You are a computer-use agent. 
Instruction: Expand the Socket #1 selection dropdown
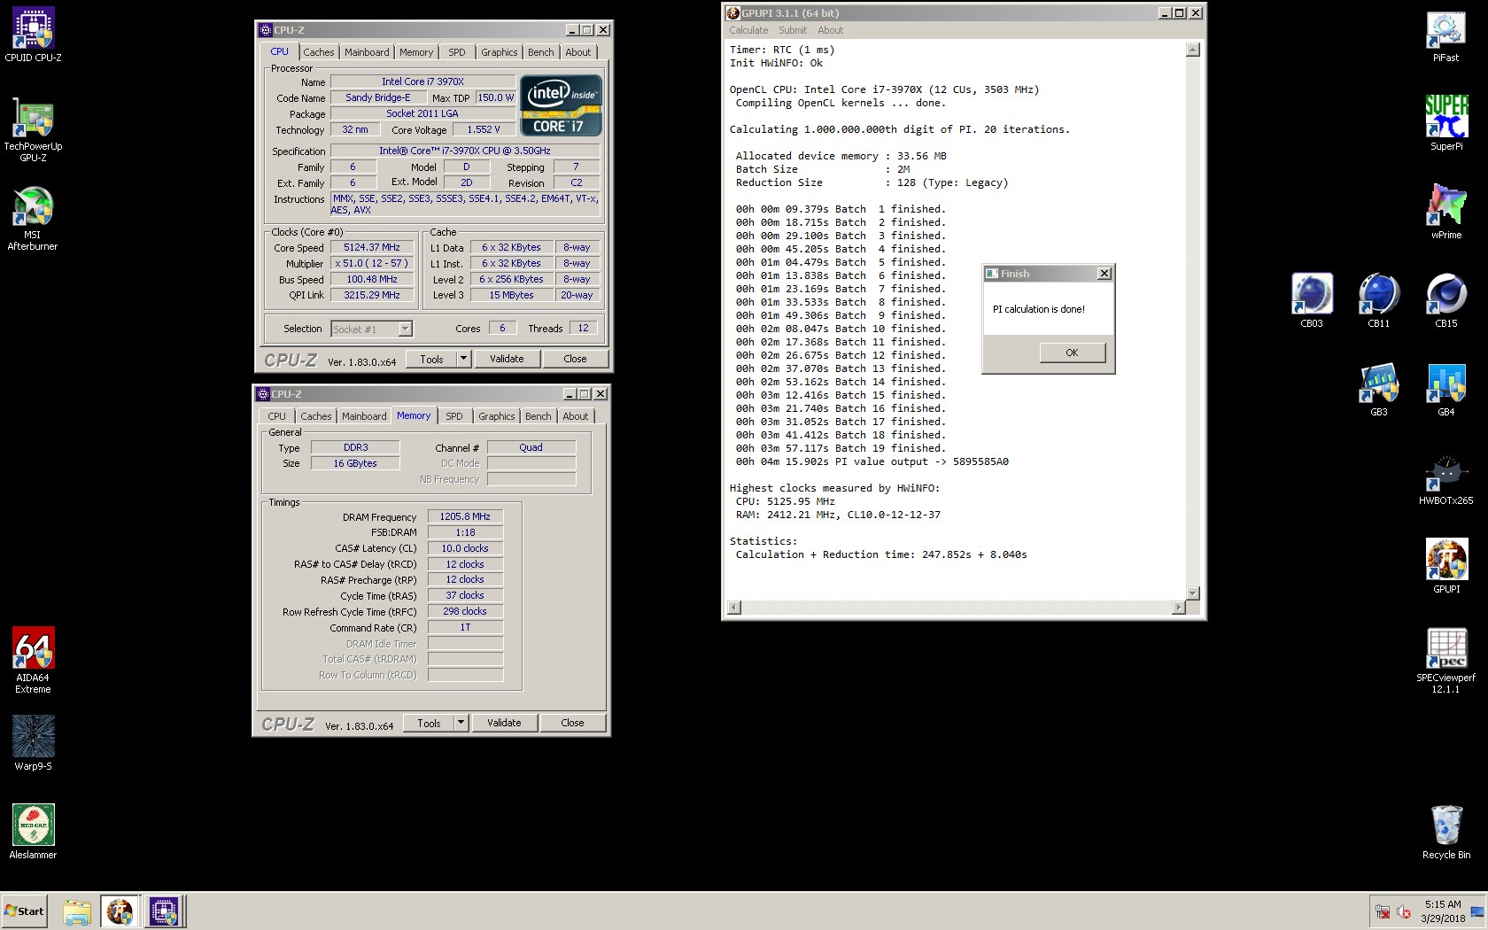pyautogui.click(x=405, y=329)
